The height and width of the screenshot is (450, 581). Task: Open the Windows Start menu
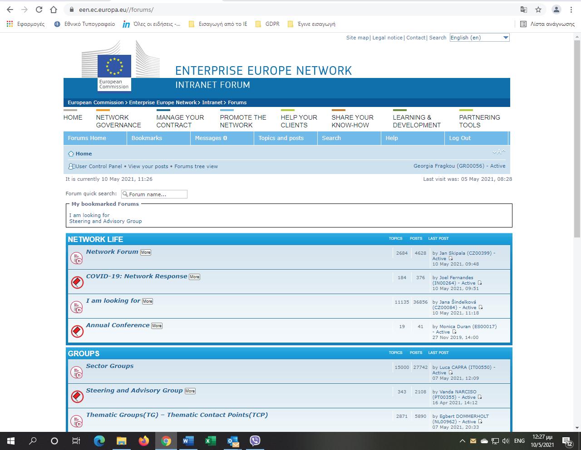point(11,440)
